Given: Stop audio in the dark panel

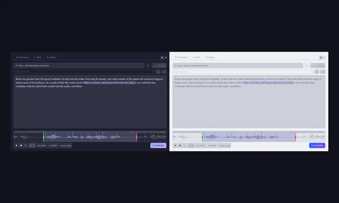Looking at the screenshot, I should pos(21,145).
